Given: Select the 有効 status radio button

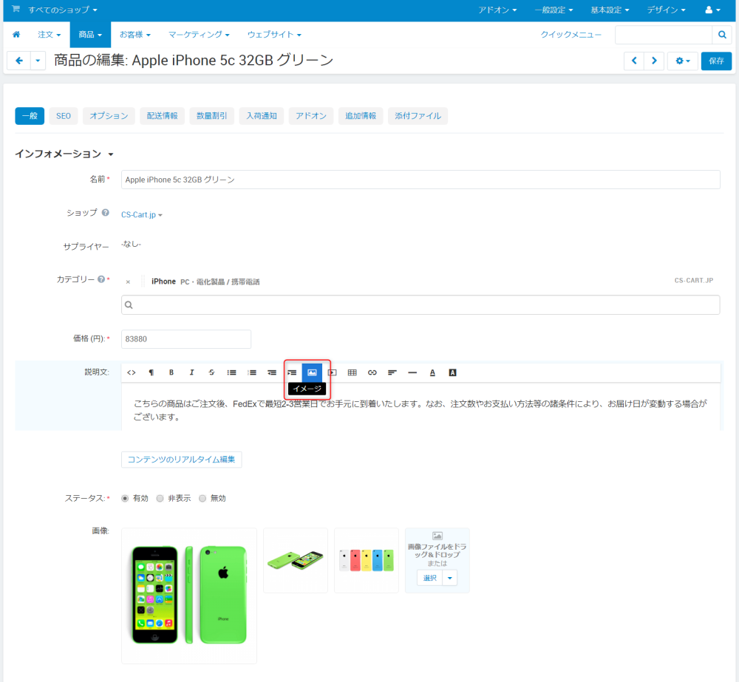Looking at the screenshot, I should [x=125, y=498].
